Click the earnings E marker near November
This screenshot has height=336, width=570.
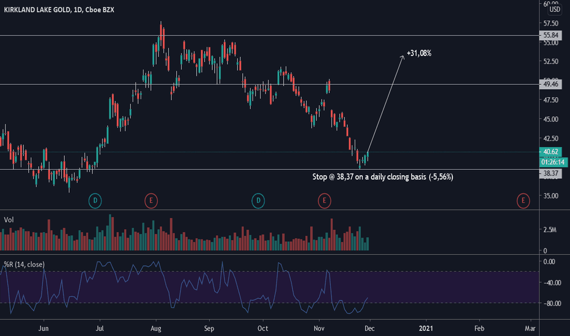coord(324,200)
